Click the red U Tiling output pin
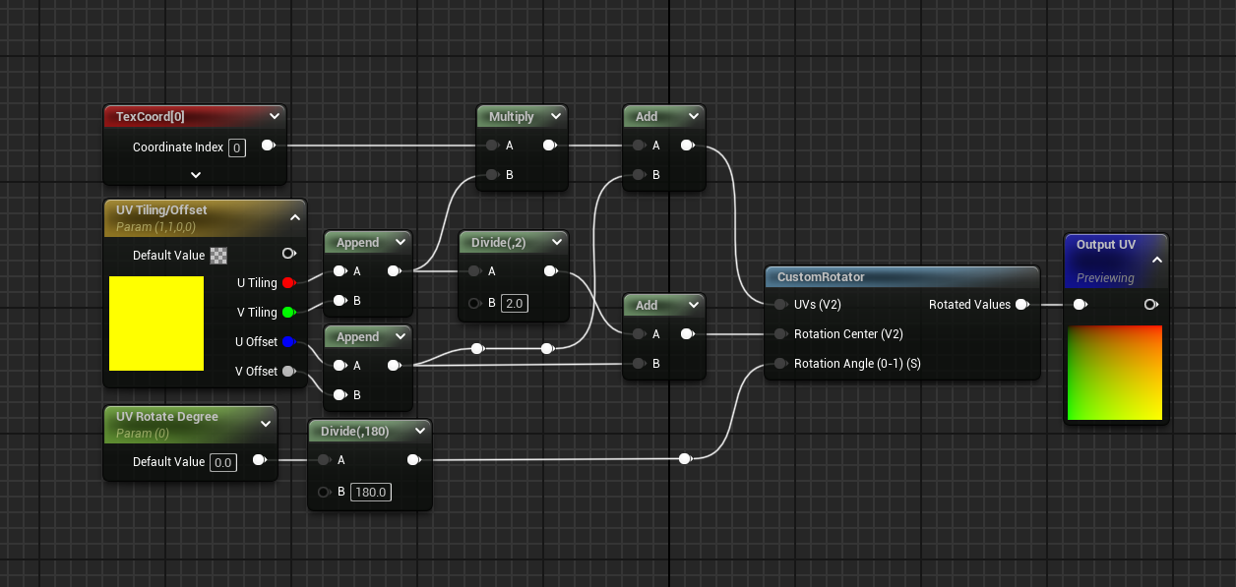Screen dimensions: 1236x587 288,283
